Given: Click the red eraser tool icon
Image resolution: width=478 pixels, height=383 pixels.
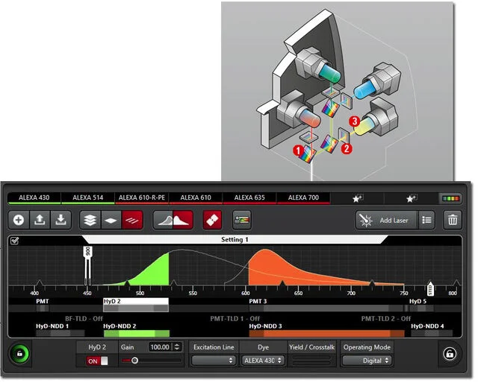Looking at the screenshot, I should (212, 220).
